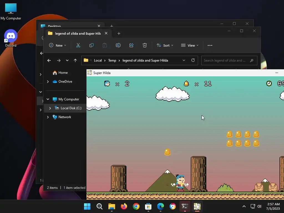This screenshot has width=284, height=213.
Task: Switch to the legend of zilda tab
Action: pos(78,34)
